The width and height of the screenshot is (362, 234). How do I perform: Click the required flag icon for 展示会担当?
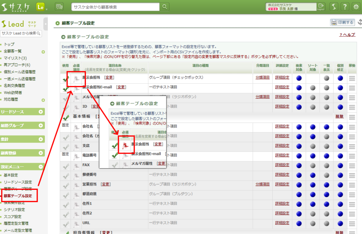[76, 78]
